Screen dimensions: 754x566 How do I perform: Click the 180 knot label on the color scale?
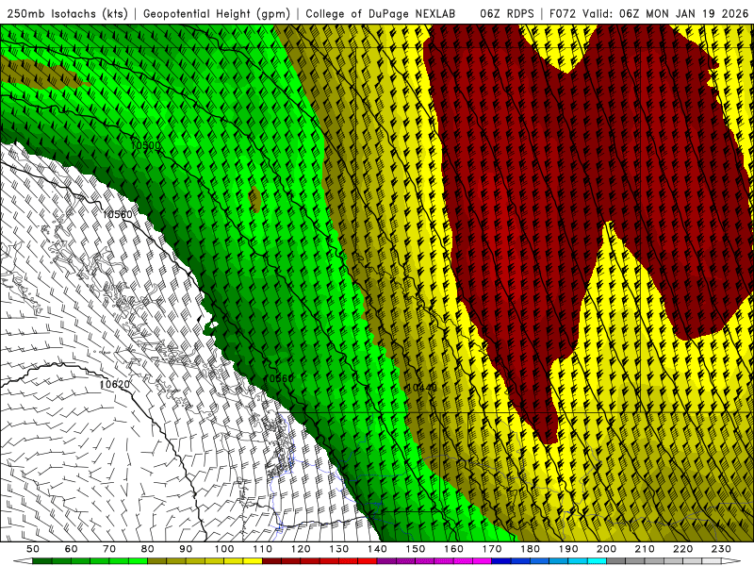(530, 549)
